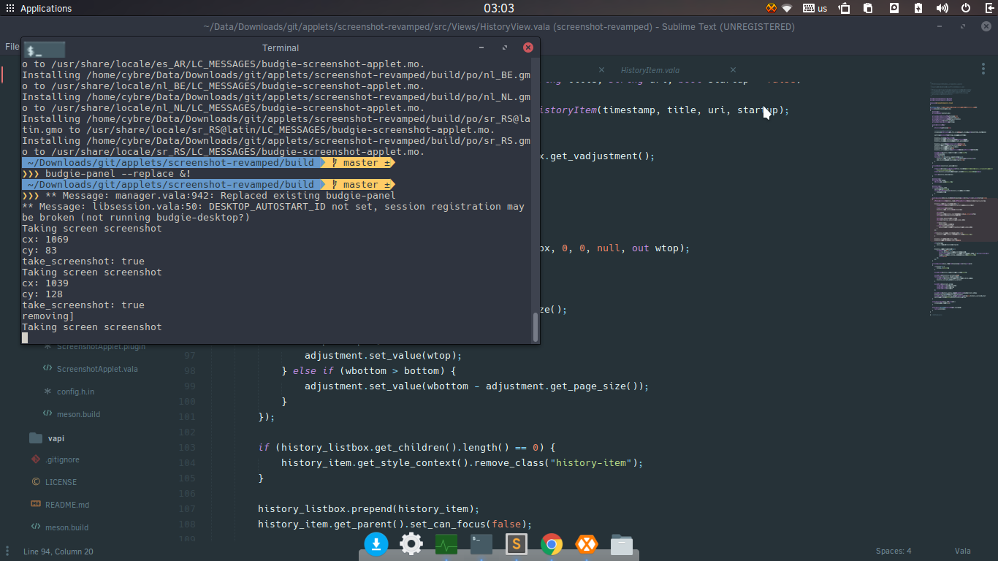998x561 pixels.
Task: Open meson.build listed below README.md
Action: (66, 527)
